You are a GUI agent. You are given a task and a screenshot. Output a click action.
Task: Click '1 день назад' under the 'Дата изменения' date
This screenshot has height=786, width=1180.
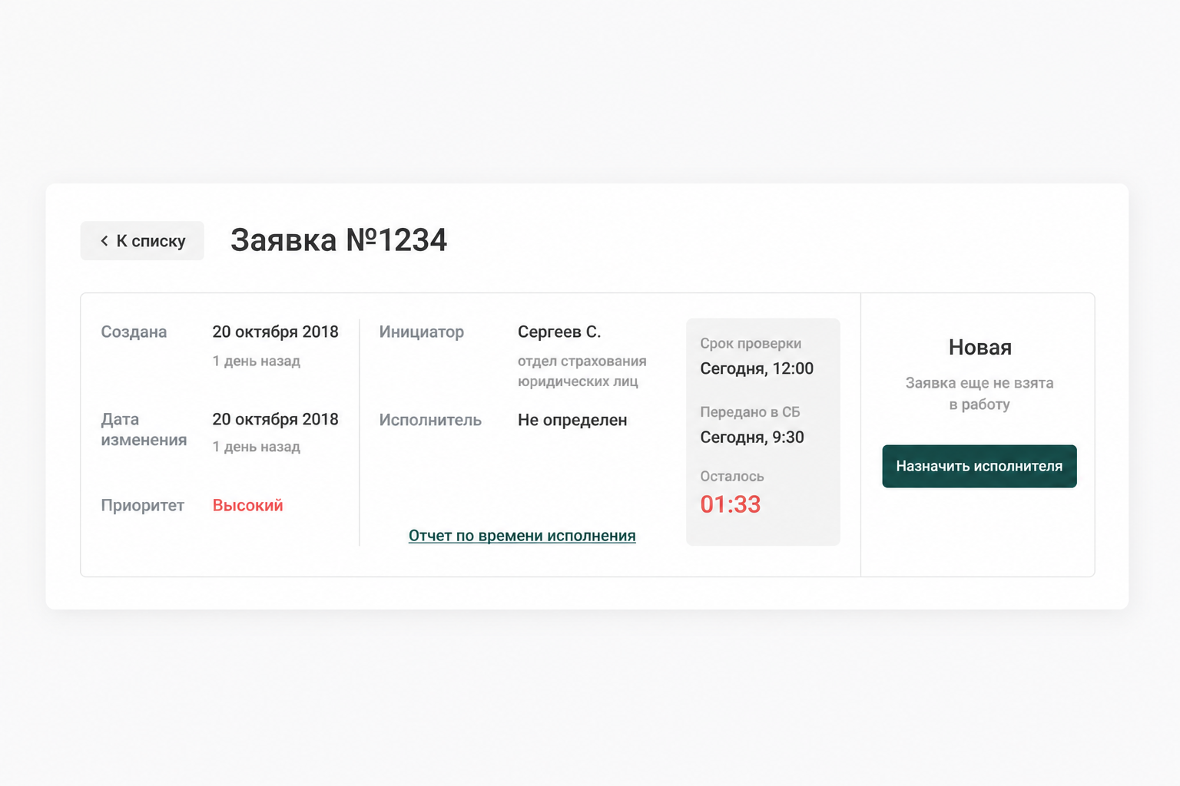[257, 447]
